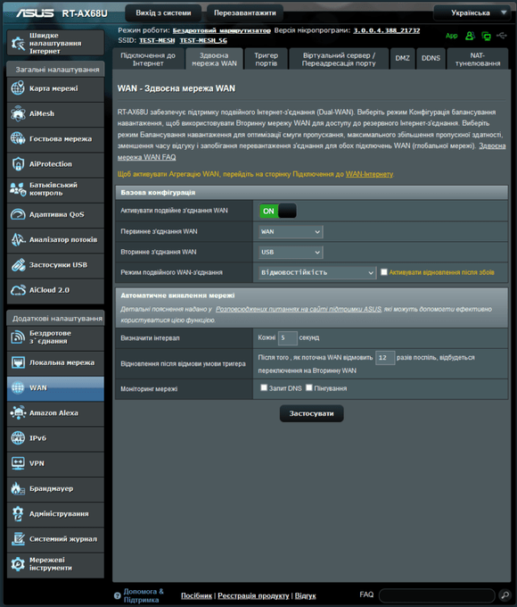Open the AiMesh sidebar icon
This screenshot has width=517, height=607.
point(18,114)
